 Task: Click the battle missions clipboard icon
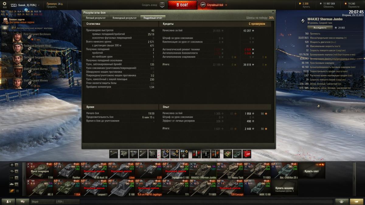(5, 21)
